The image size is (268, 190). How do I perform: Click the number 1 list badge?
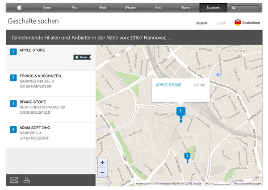[x=13, y=52]
